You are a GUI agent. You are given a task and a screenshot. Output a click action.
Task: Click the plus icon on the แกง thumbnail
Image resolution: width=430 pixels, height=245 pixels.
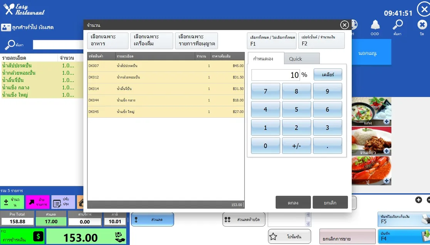coord(386,122)
